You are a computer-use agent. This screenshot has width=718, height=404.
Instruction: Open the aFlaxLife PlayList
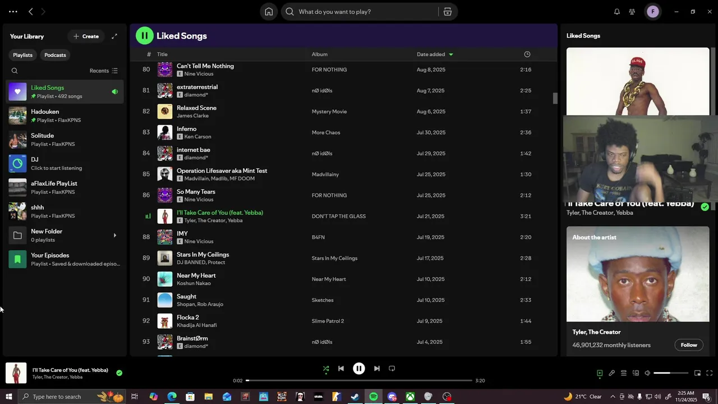[x=65, y=187]
